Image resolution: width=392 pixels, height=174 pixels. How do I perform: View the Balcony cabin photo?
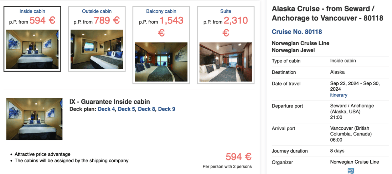(161, 62)
